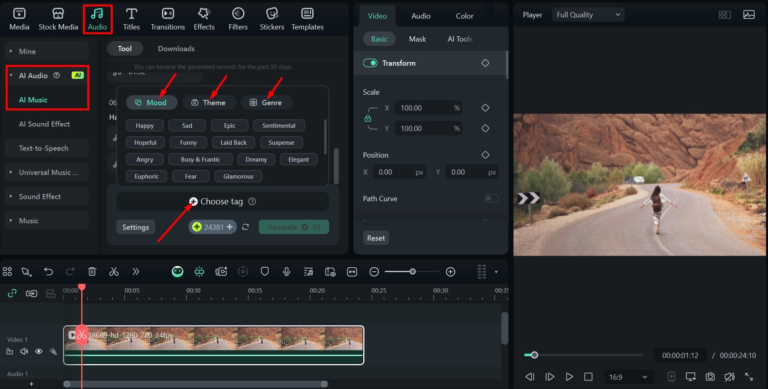Click the Split scissors tool in timeline toolbar
Viewport: 768px width, 389px height.
click(114, 272)
